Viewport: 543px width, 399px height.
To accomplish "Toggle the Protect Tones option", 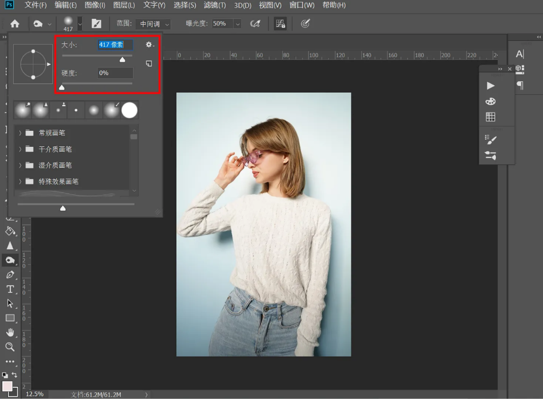I will [x=280, y=24].
